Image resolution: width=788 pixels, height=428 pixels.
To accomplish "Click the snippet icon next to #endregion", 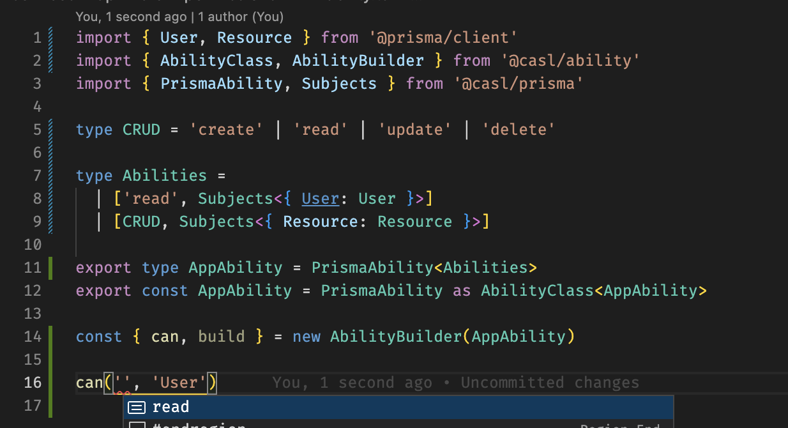I will pyautogui.click(x=137, y=425).
